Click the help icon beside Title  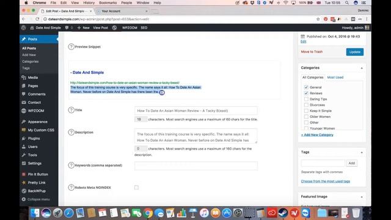tap(71, 110)
